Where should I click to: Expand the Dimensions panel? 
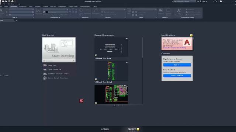tap(55, 18)
